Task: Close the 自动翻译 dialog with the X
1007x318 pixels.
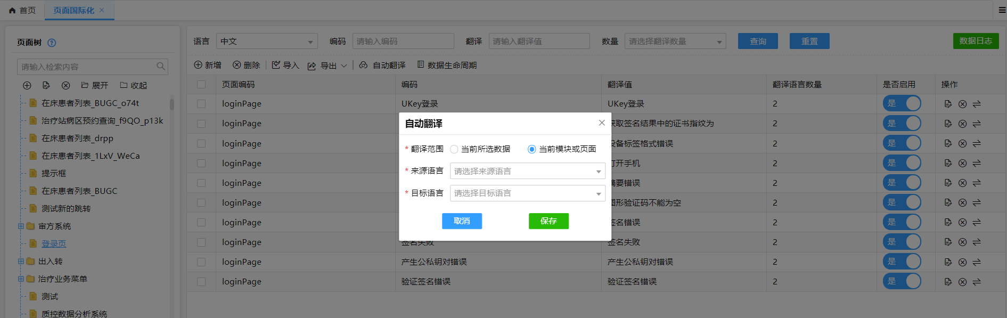Action: pos(602,123)
